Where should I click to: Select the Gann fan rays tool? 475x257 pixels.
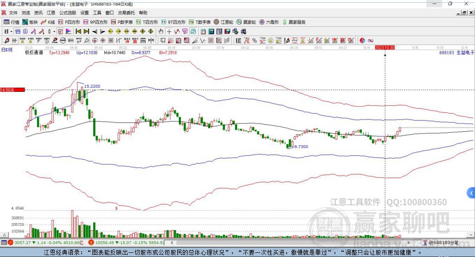tap(171, 41)
